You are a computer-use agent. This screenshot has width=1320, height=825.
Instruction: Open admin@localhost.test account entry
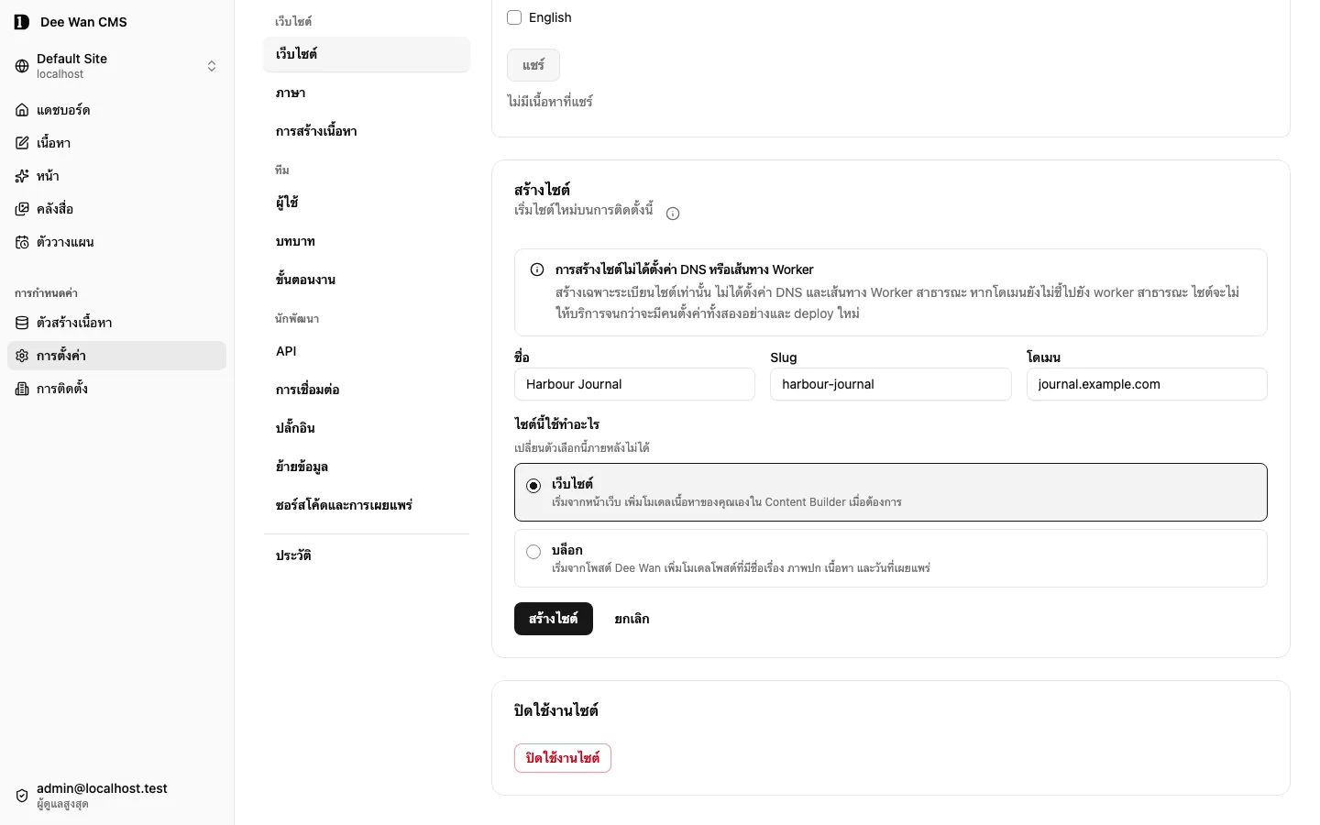pos(117,796)
